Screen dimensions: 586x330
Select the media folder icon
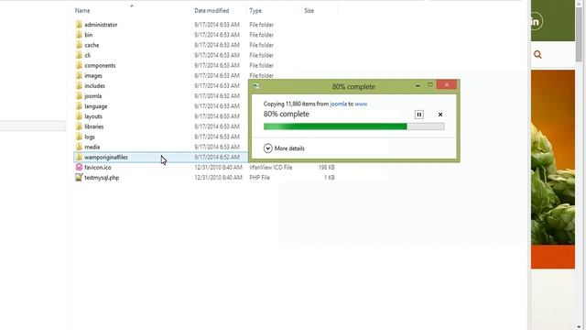click(79, 147)
